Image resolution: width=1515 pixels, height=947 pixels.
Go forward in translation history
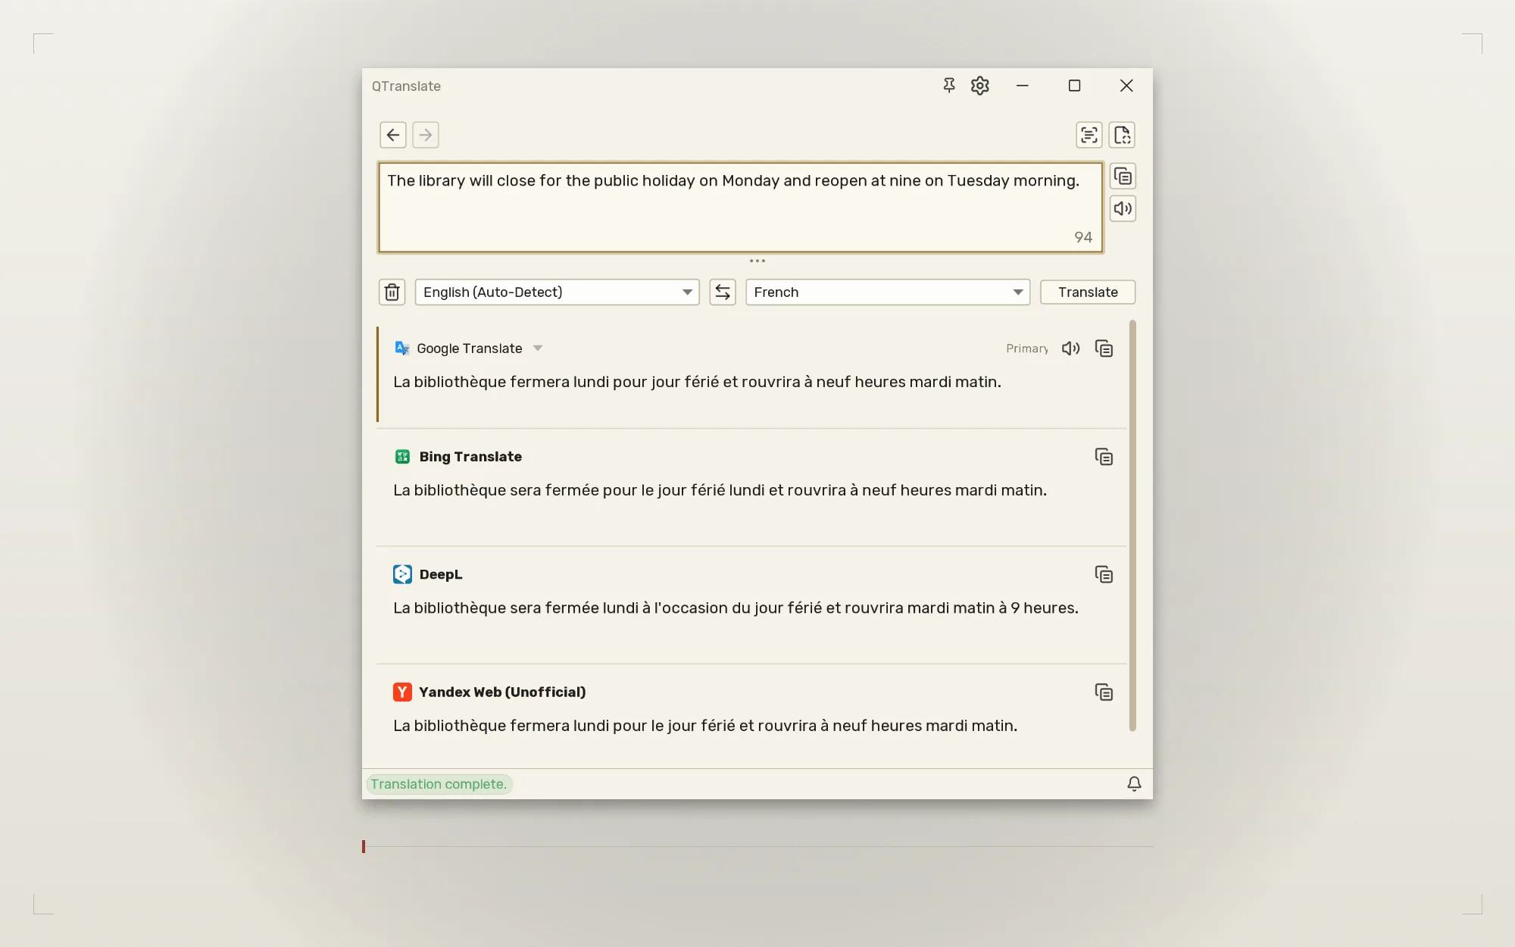click(x=426, y=135)
